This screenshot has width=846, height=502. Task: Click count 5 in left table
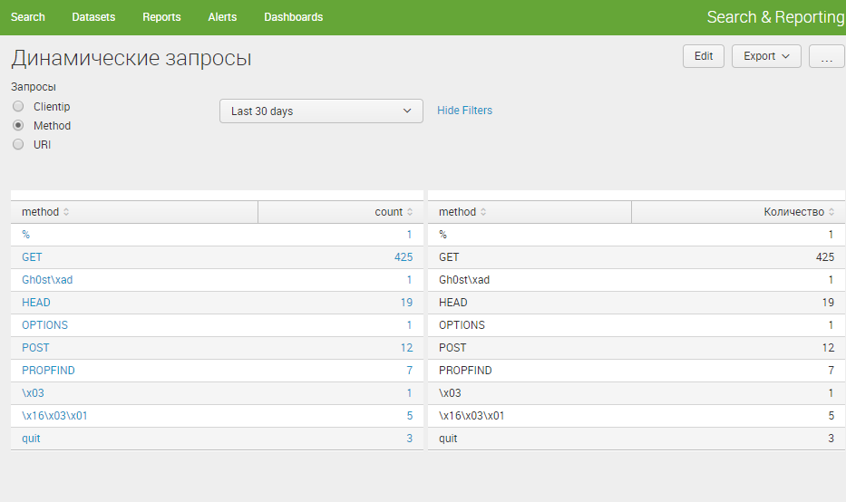(410, 416)
